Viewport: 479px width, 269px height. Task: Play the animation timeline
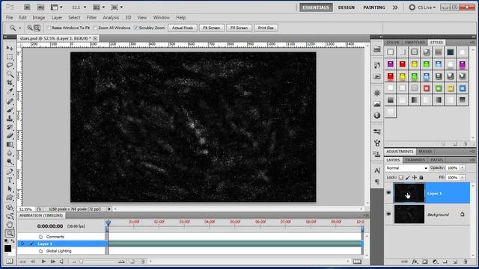43,262
